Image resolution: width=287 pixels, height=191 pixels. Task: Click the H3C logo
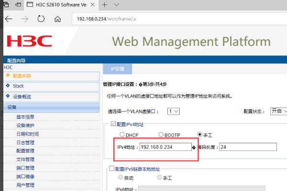pos(30,41)
